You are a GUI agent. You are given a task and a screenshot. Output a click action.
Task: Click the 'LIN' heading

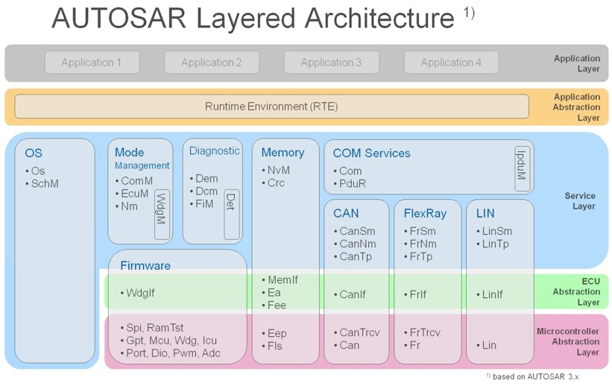click(x=485, y=213)
